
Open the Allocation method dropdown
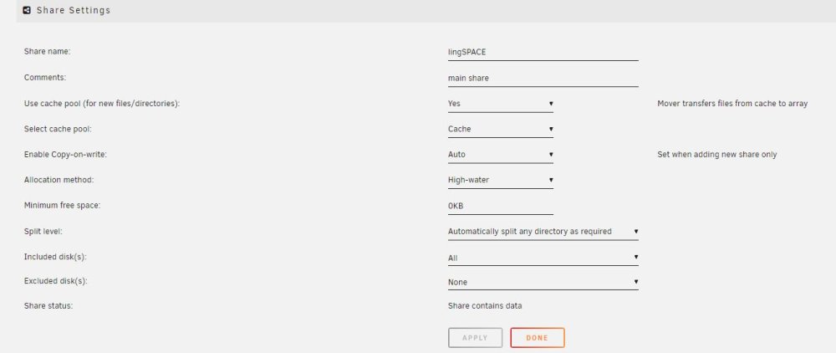pyautogui.click(x=500, y=180)
